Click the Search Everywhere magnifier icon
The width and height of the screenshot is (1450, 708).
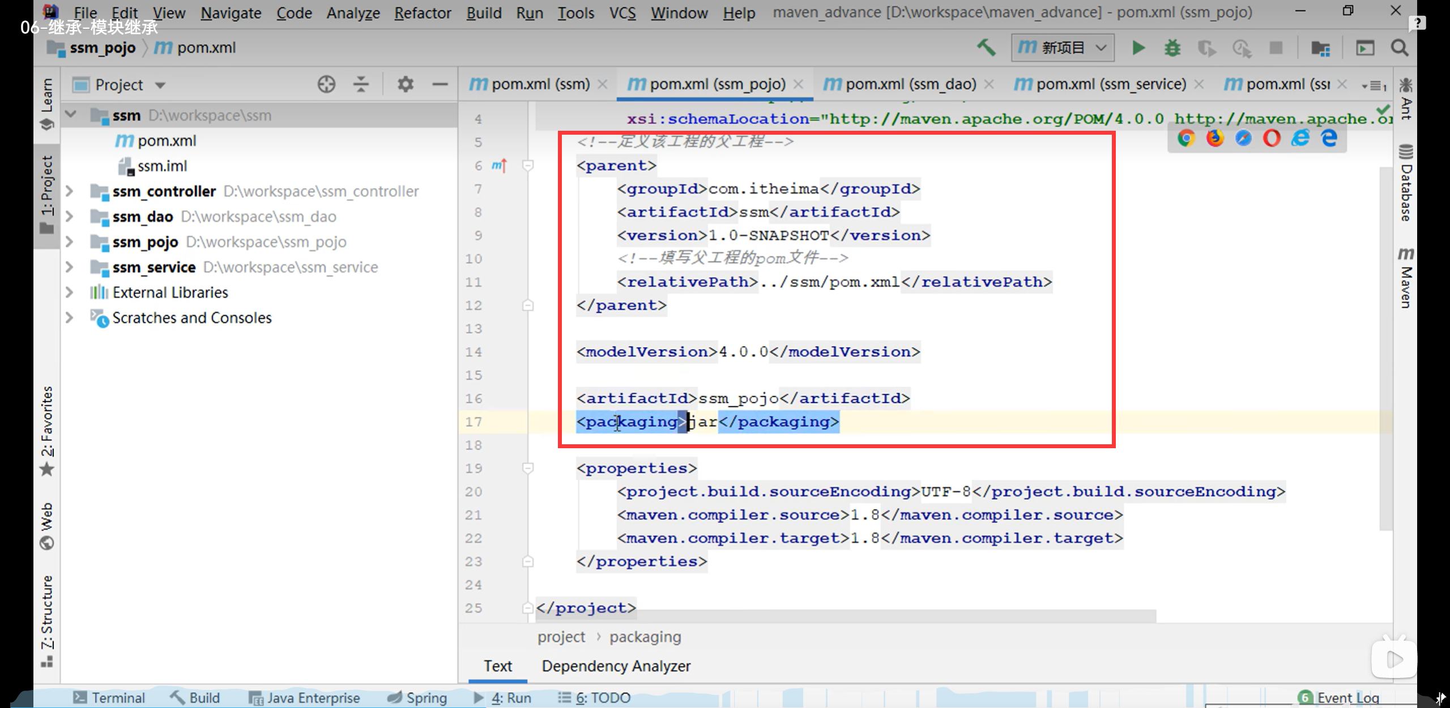(x=1400, y=48)
